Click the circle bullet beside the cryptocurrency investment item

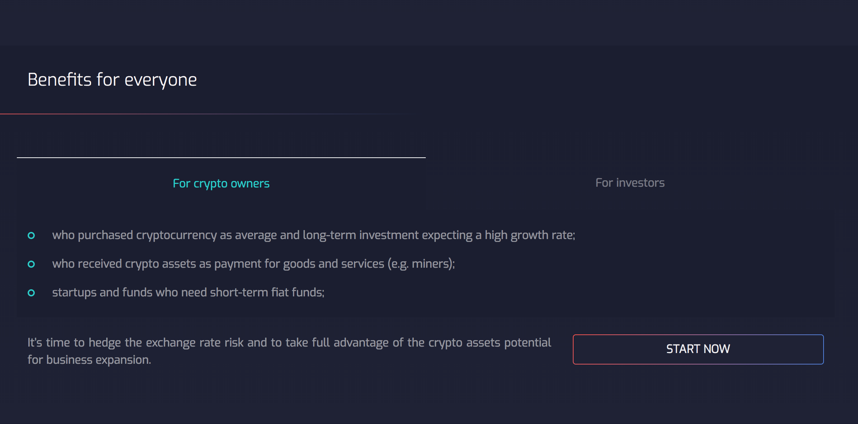point(32,235)
